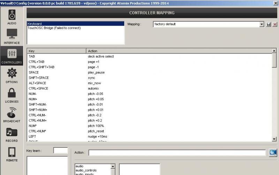
Task: Select the CTRL+SPACE key row
Action: [150, 88]
